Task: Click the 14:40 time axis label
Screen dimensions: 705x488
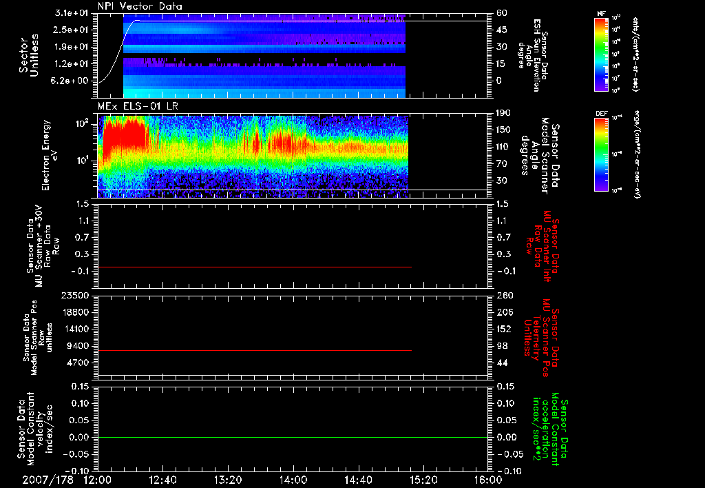Action: click(x=358, y=480)
